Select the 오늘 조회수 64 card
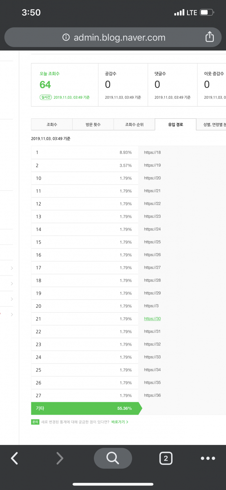The width and height of the screenshot is (226, 490). tap(65, 85)
